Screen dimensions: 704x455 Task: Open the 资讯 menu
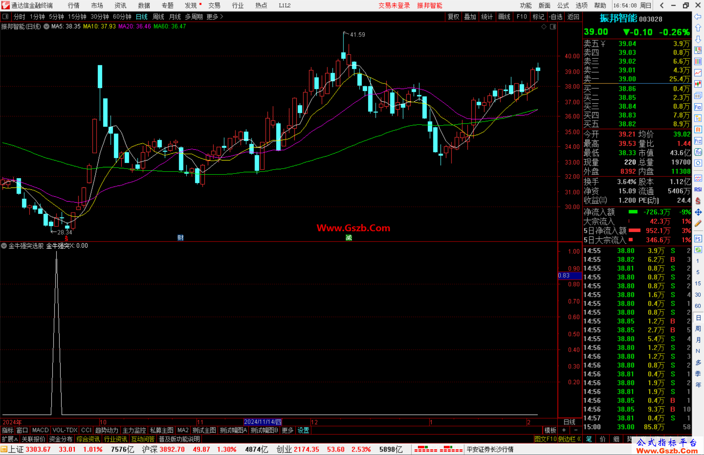click(120, 5)
